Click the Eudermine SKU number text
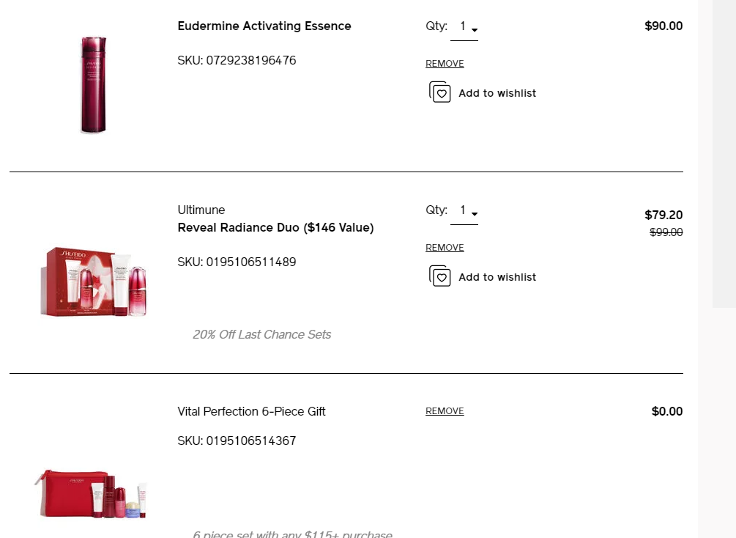 (x=237, y=60)
